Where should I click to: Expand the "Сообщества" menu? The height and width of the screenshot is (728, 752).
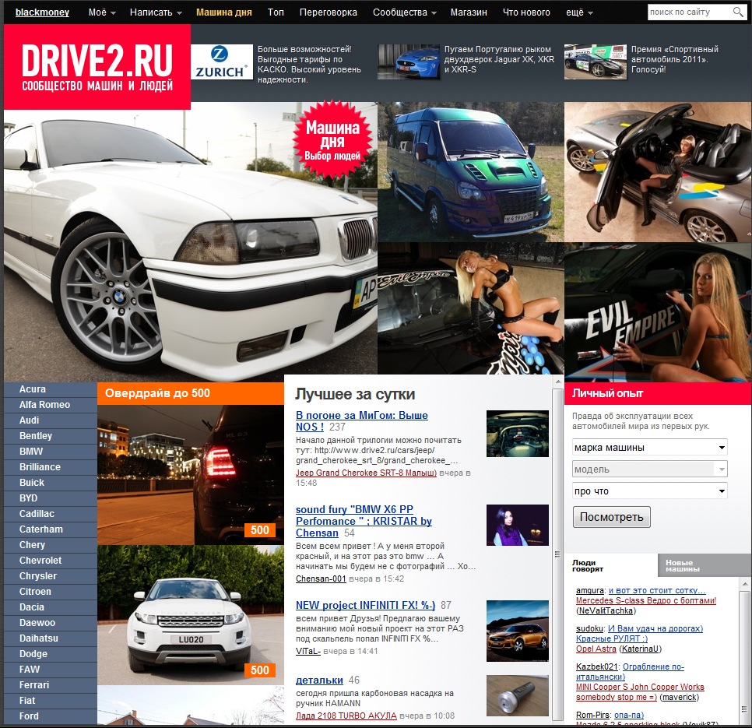tap(404, 12)
